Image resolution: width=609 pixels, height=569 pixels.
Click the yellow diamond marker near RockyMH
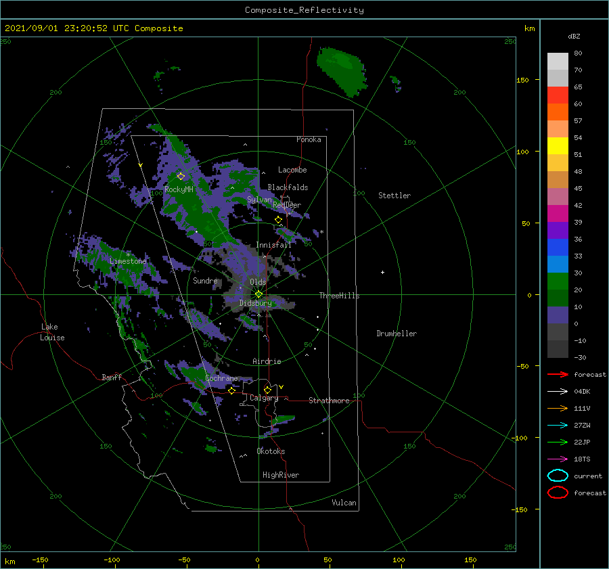pyautogui.click(x=181, y=177)
